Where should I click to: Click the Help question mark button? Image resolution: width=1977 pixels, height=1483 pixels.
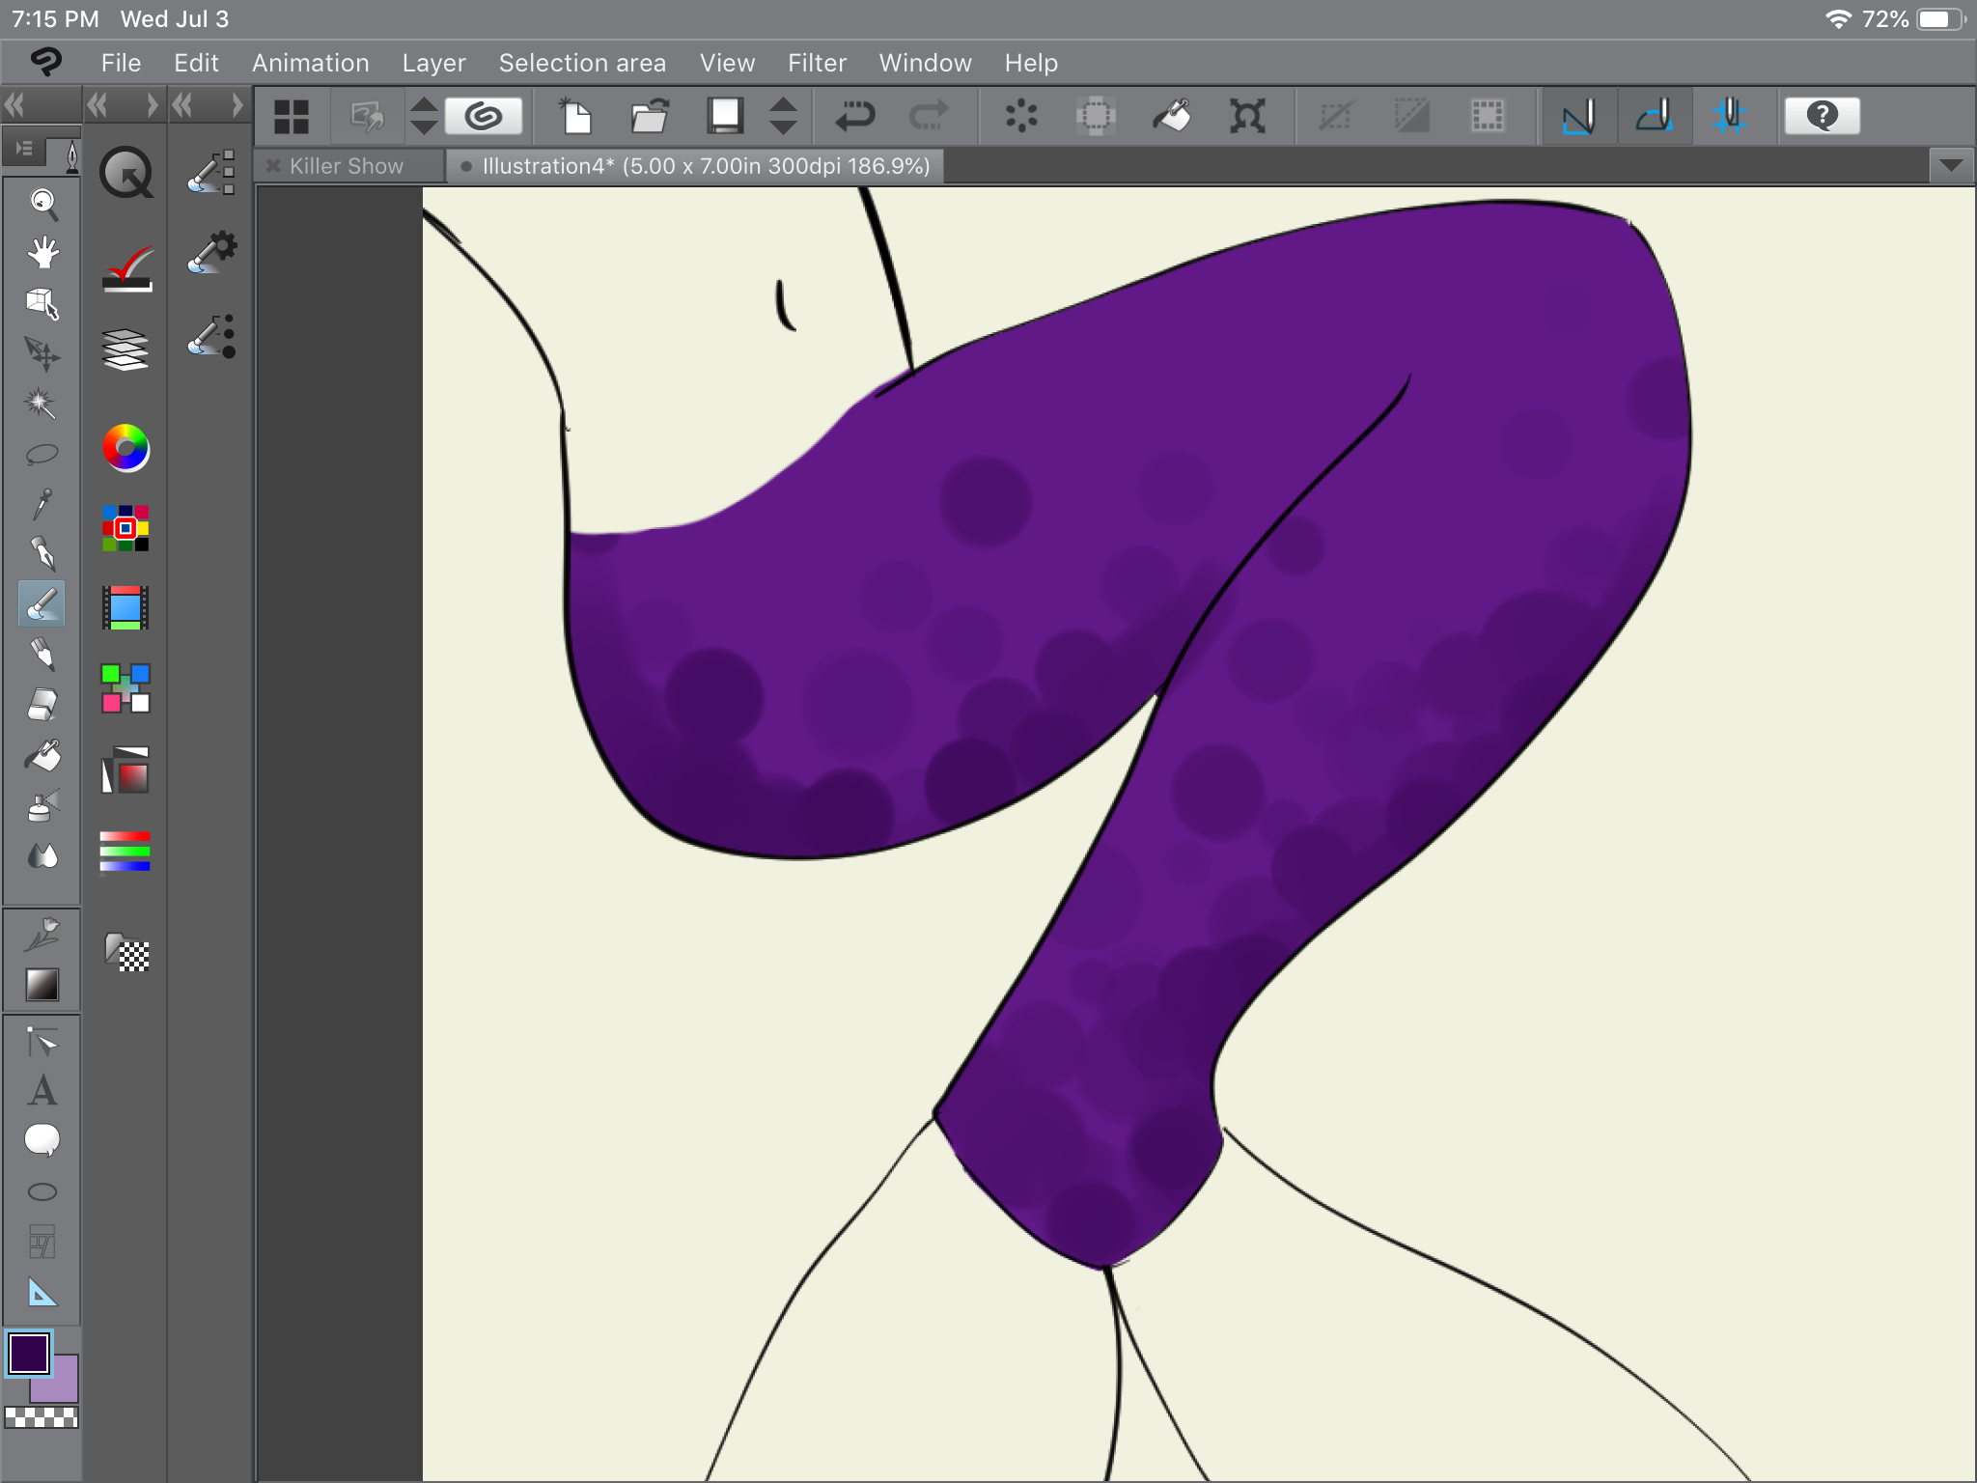click(1822, 117)
